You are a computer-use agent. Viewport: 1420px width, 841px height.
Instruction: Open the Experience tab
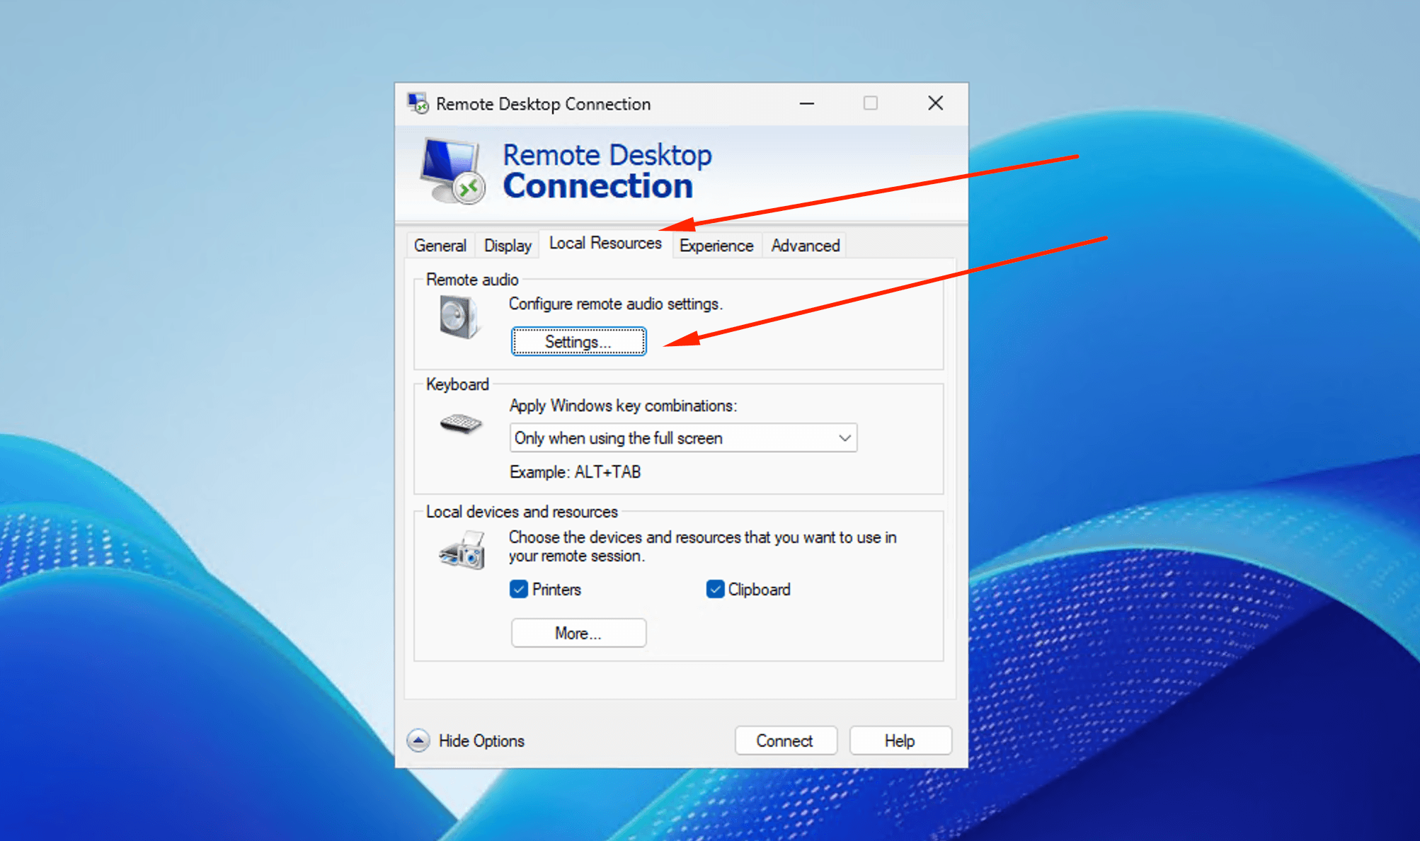tap(716, 245)
